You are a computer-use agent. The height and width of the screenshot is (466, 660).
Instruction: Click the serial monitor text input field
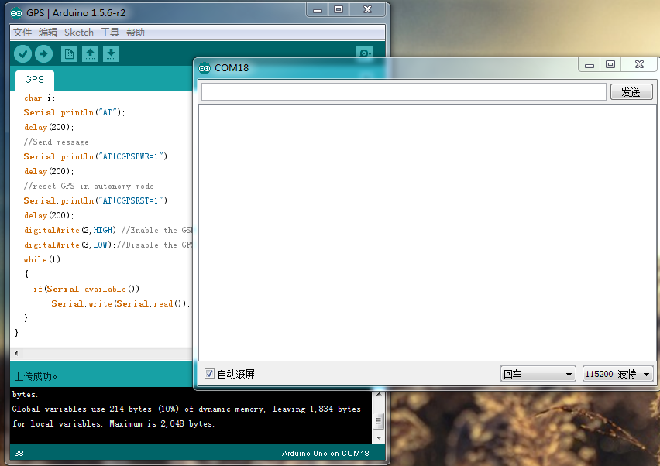[x=404, y=91]
